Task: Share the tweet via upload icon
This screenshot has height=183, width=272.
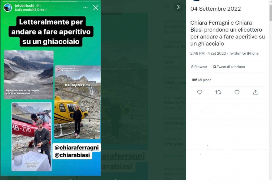Action: pyautogui.click(x=256, y=92)
